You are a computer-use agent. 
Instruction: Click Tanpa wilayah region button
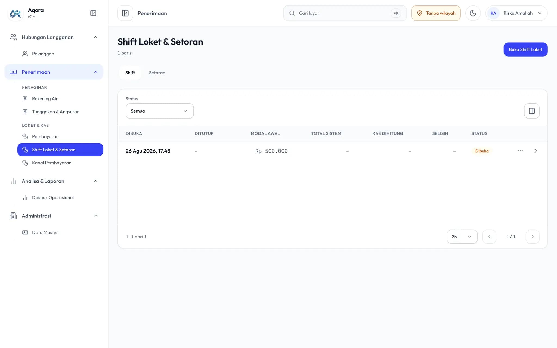pyautogui.click(x=436, y=13)
